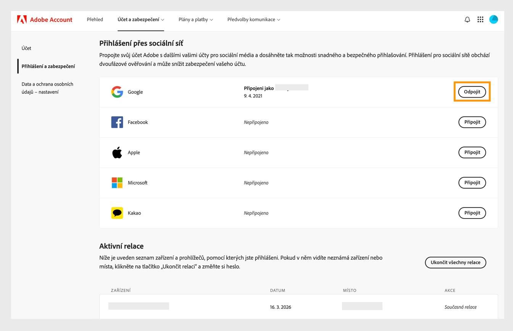Viewport: 513px width, 331px height.
Task: Expand the Předvolby komunikace menu
Action: [253, 19]
